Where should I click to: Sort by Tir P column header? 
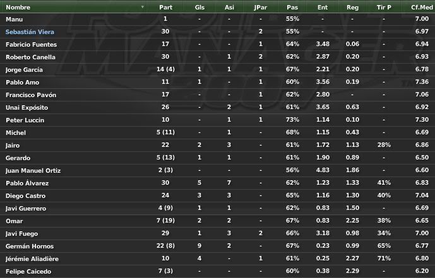(384, 7)
